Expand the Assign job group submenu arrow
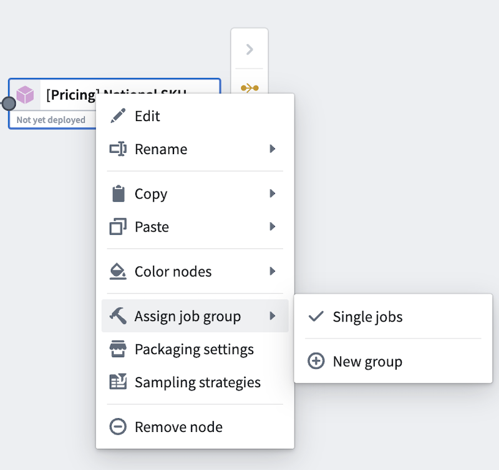The width and height of the screenshot is (499, 470). 273,316
